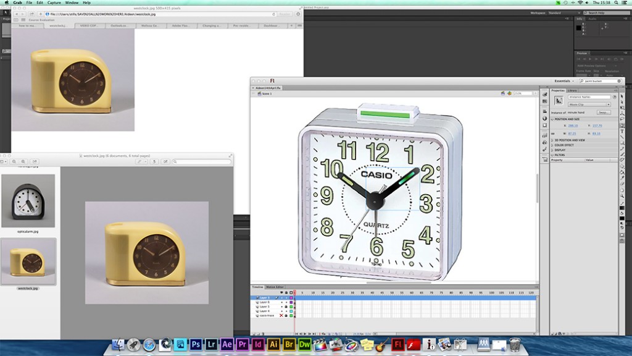
Task: Open the Stickies notes icon in the Dock
Action: tap(367, 344)
